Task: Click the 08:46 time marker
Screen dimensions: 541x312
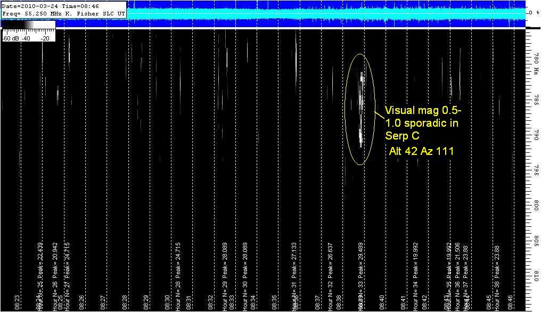Action: pyautogui.click(x=511, y=302)
